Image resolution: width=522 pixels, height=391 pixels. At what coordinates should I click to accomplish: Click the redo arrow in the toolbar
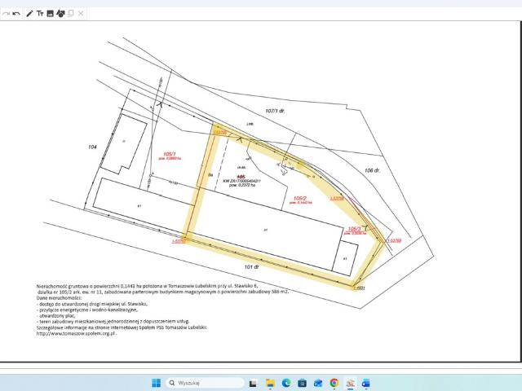(x=6, y=14)
